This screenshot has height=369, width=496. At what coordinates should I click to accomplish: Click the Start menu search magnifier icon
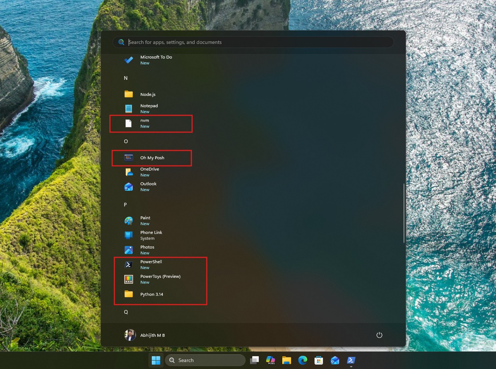coord(121,42)
